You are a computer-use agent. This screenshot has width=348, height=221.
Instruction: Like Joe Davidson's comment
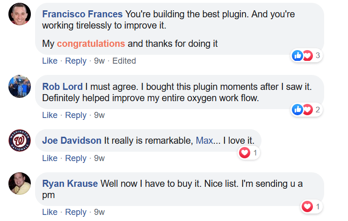click(50, 158)
